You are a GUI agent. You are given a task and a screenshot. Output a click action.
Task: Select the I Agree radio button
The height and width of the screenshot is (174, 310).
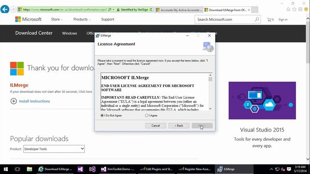point(146,116)
